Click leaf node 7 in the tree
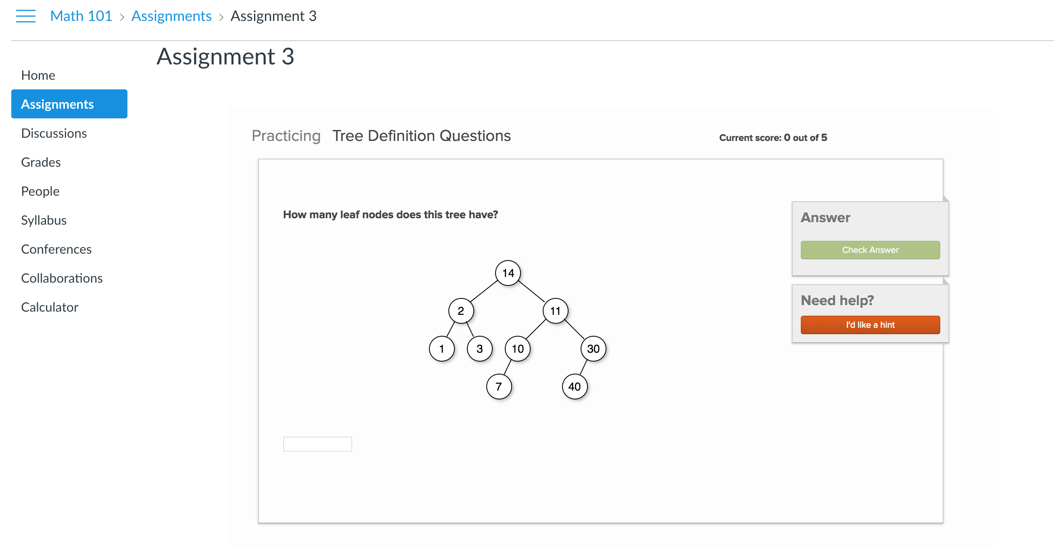Image resolution: width=1054 pixels, height=546 pixels. pyautogui.click(x=499, y=387)
